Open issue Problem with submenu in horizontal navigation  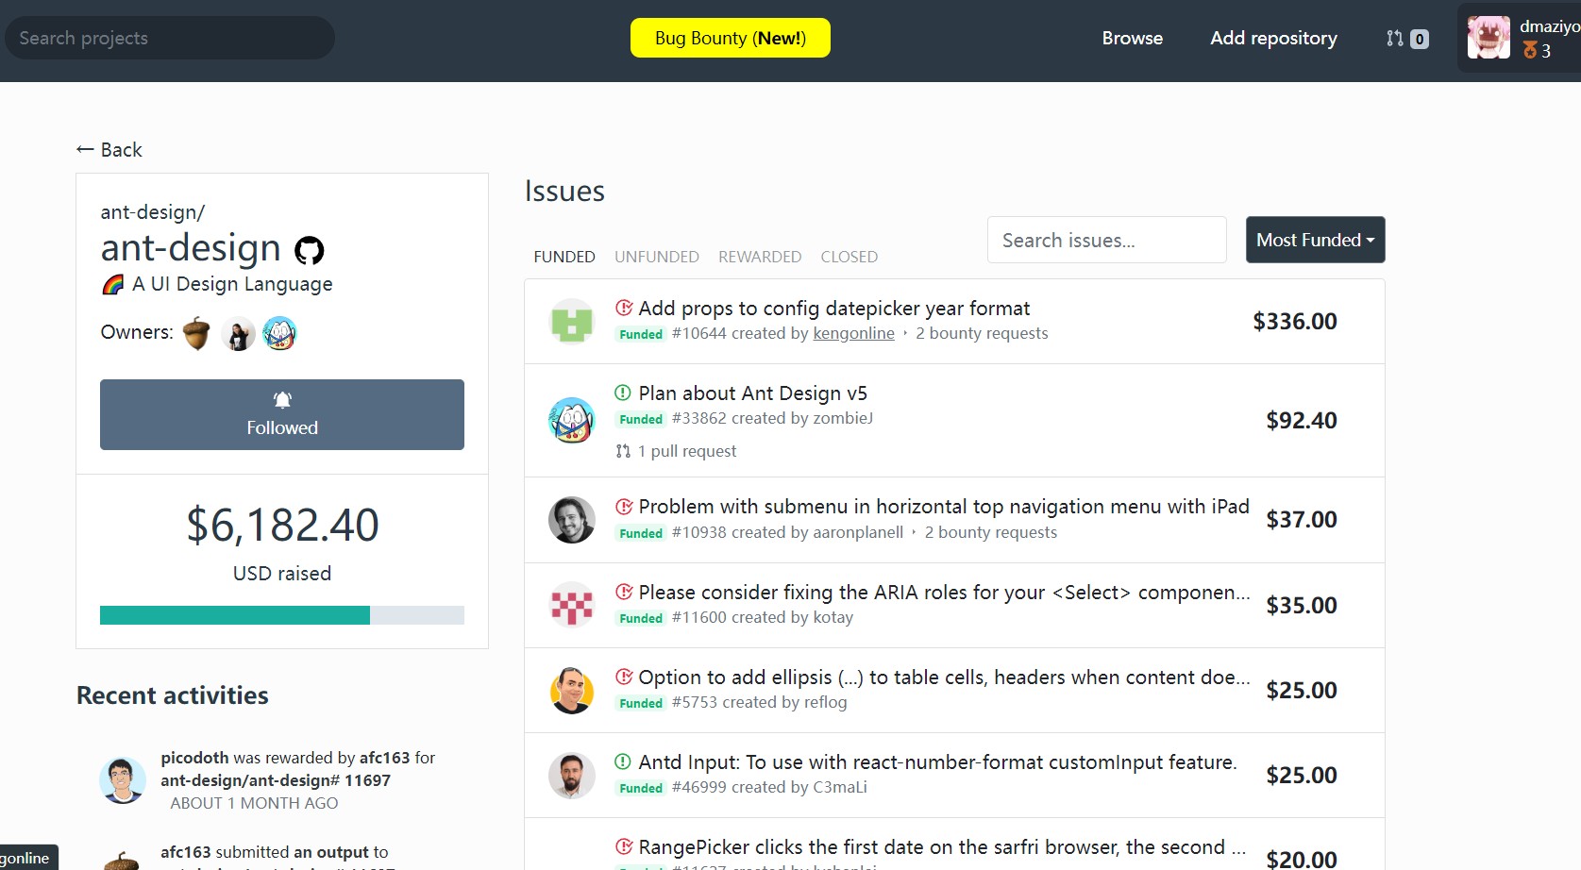click(944, 507)
